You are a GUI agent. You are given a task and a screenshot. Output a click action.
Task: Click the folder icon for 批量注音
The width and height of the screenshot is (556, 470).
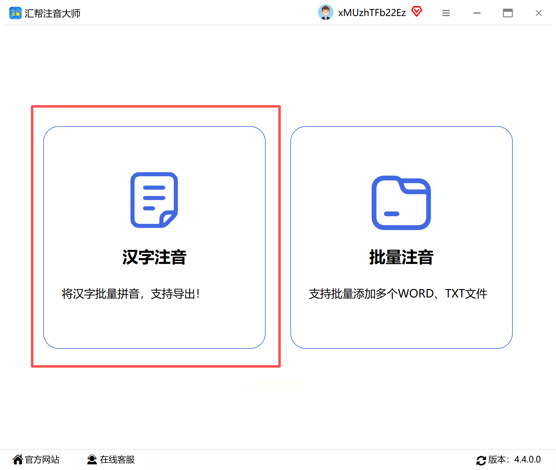(401, 203)
